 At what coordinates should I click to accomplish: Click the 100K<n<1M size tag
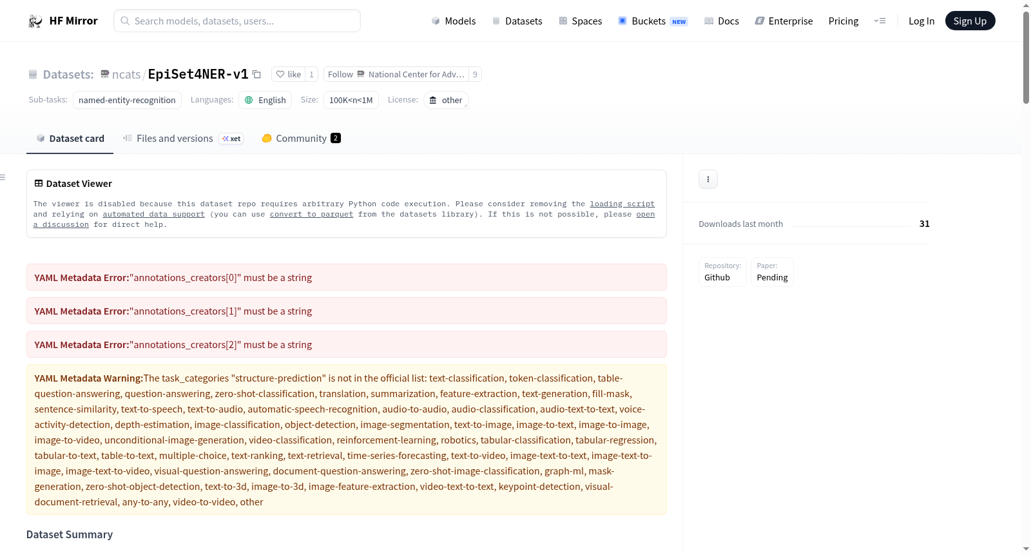point(351,100)
